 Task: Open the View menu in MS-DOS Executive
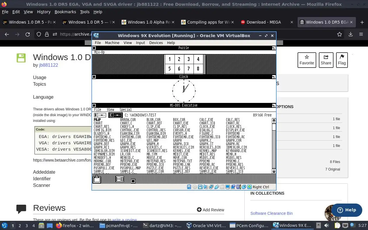point(110,110)
